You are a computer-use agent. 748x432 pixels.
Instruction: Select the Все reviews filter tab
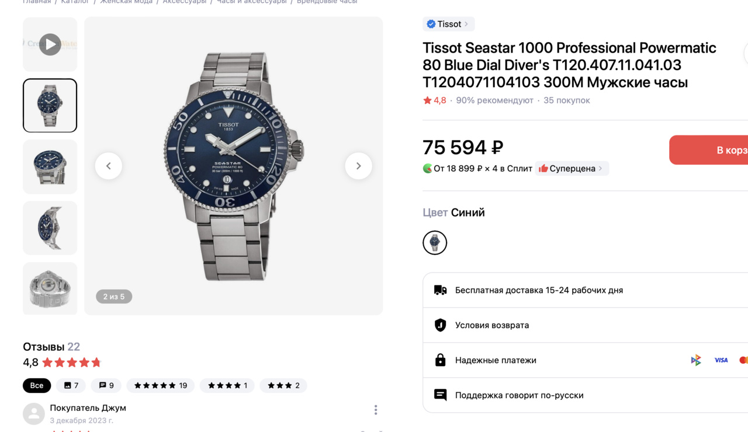37,385
